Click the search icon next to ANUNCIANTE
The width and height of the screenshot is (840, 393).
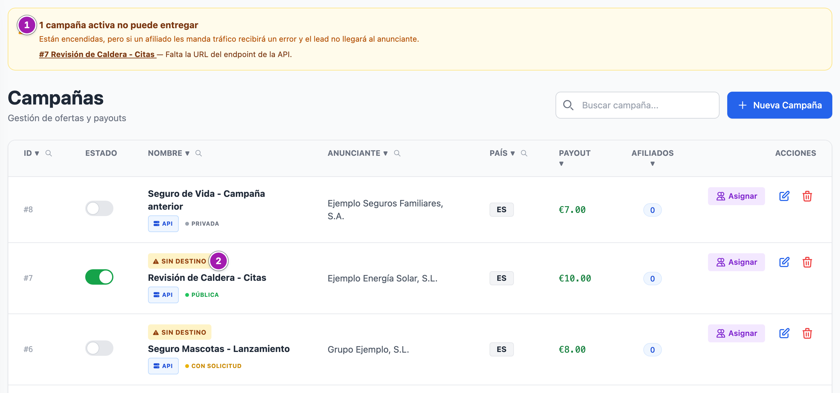click(397, 153)
